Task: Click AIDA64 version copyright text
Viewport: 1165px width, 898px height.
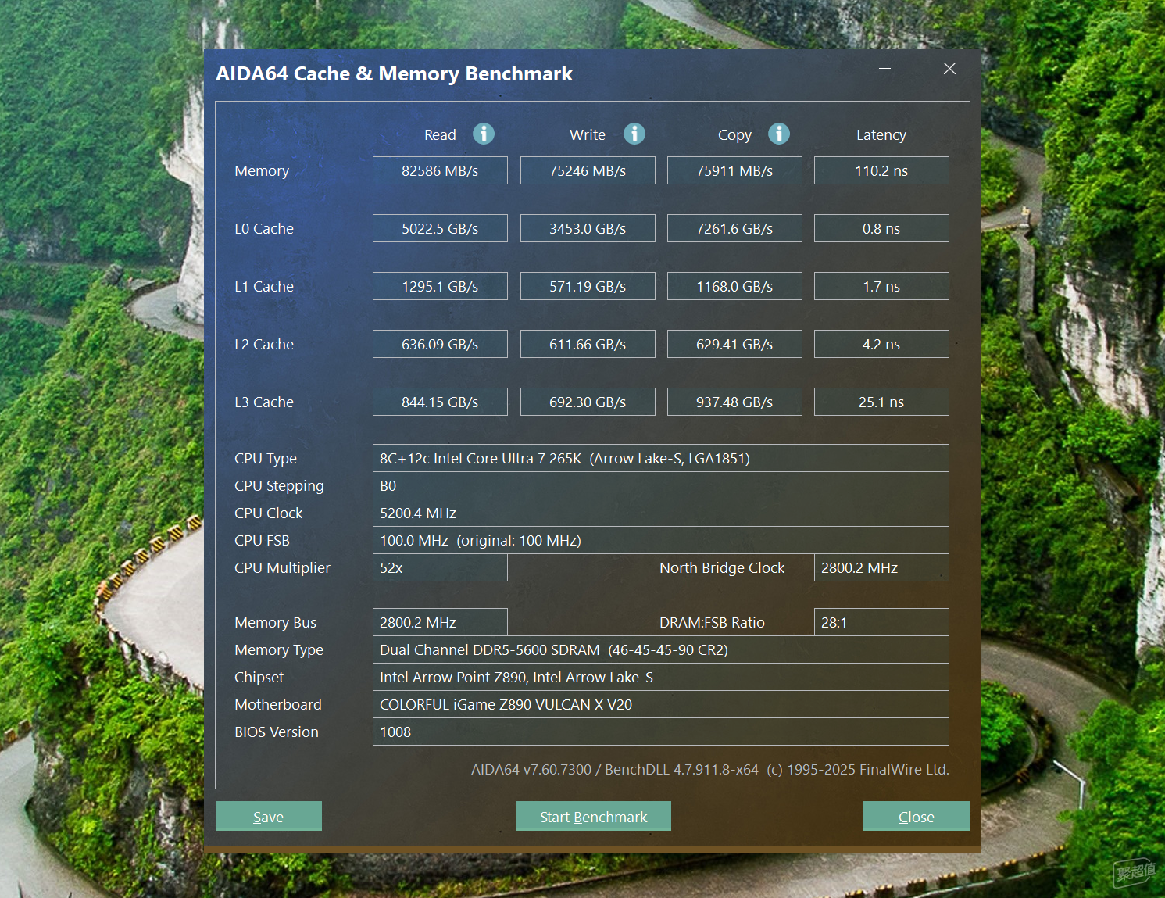Action: click(x=710, y=769)
